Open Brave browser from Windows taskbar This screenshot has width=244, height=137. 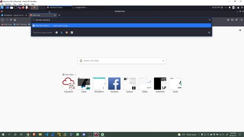tap(34, 134)
